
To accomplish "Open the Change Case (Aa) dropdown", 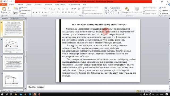I will point(53,13).
